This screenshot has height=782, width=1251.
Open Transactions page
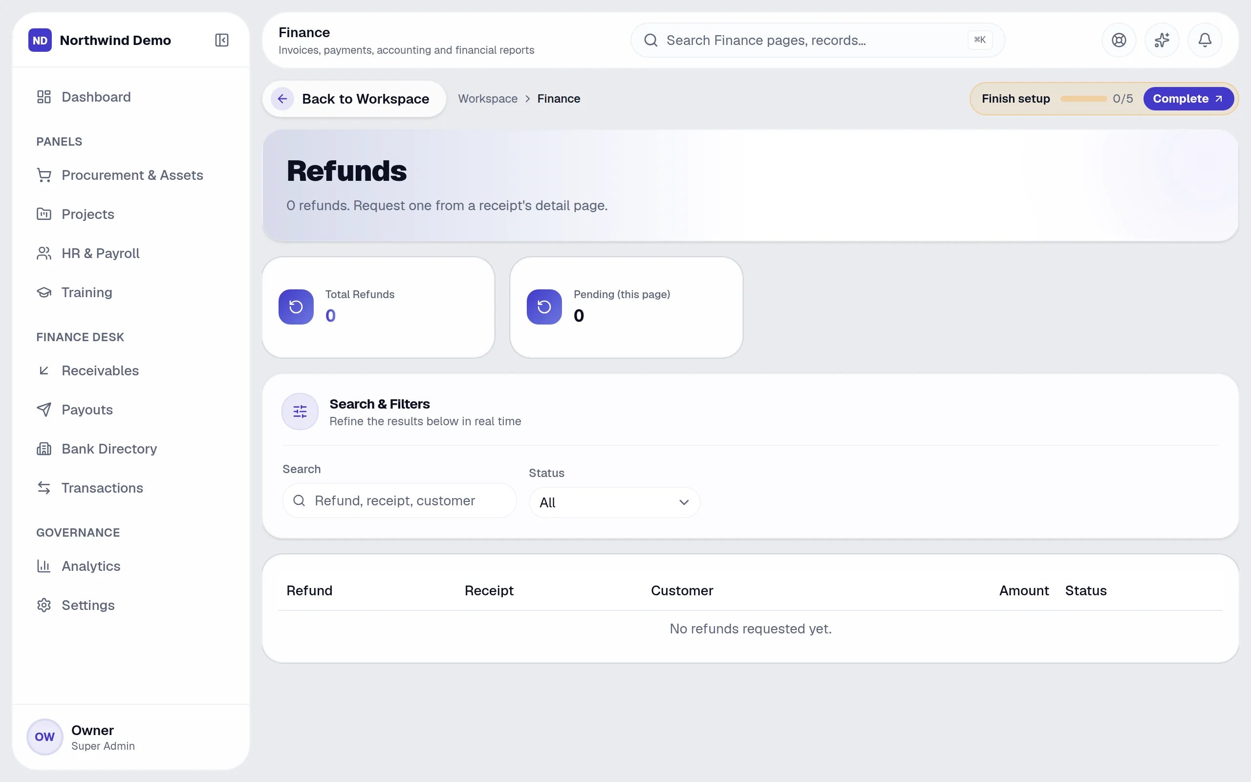pos(131,488)
